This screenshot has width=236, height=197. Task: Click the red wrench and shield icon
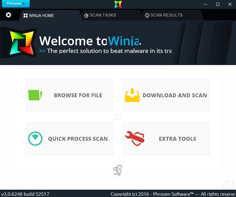coord(135,139)
